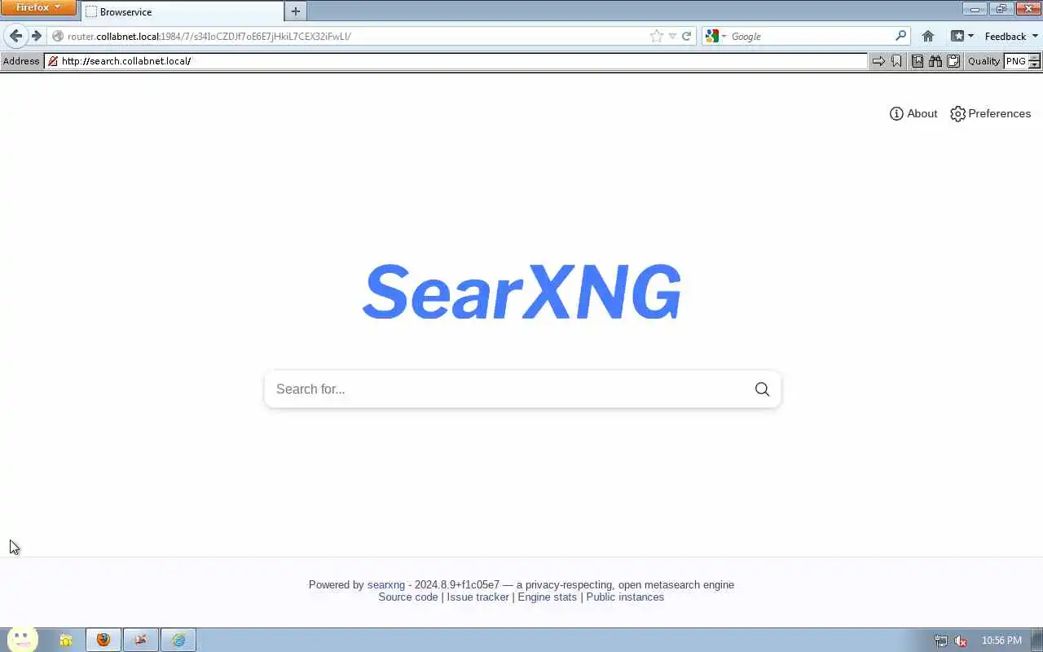This screenshot has width=1043, height=652.
Task: Select the Browservice tab
Action: click(183, 11)
